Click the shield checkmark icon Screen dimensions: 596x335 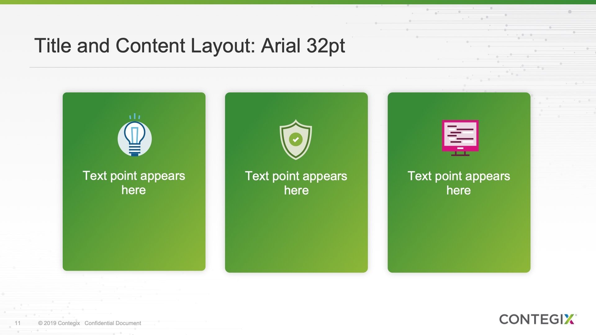[x=296, y=140]
